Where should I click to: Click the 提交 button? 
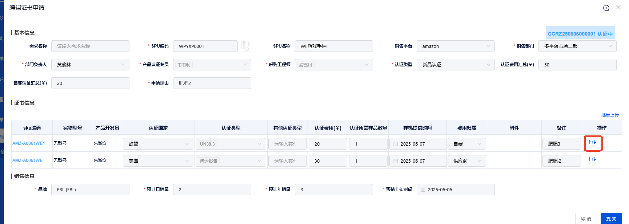[x=611, y=219]
